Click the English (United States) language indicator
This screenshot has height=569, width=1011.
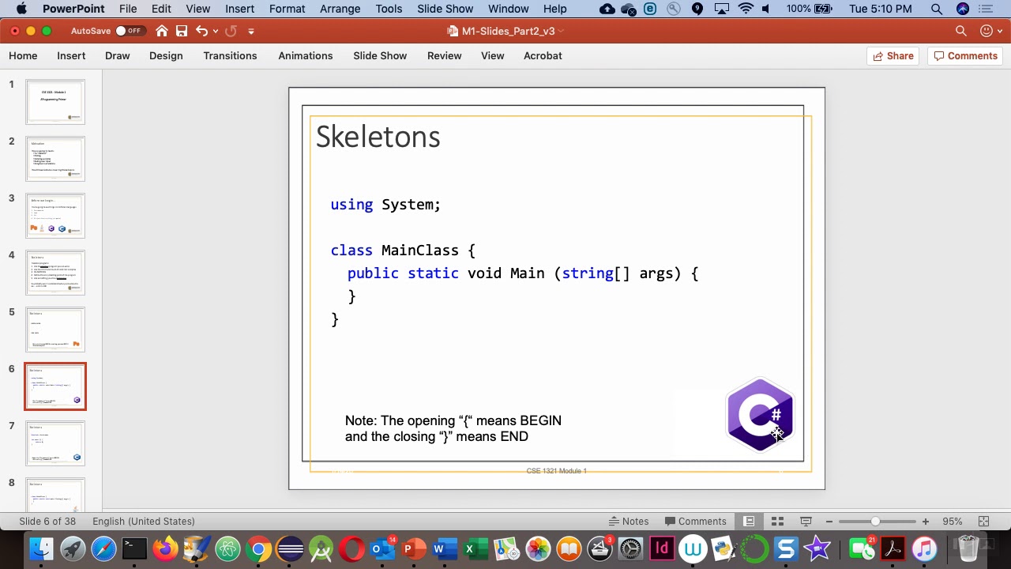pyautogui.click(x=143, y=521)
